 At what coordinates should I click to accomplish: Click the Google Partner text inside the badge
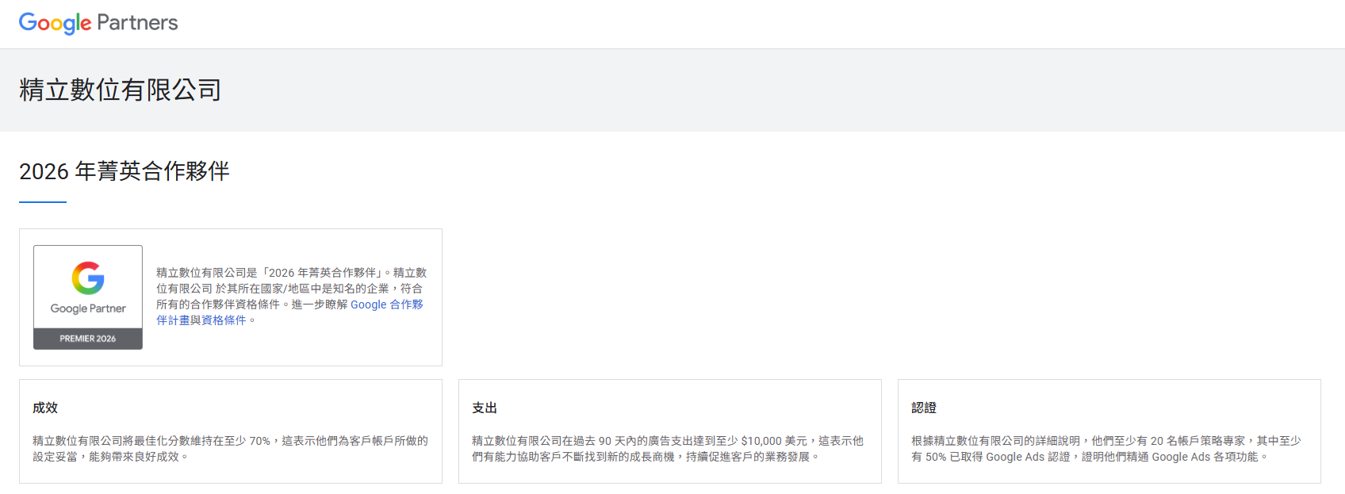coord(88,308)
